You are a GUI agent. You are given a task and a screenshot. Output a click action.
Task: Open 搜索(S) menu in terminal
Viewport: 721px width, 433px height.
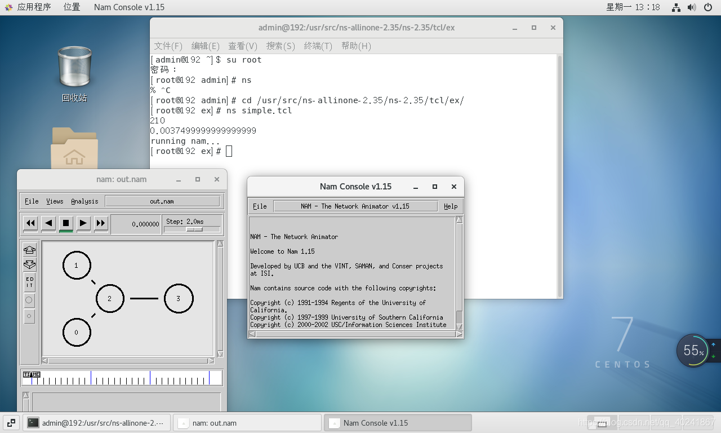[x=281, y=46]
